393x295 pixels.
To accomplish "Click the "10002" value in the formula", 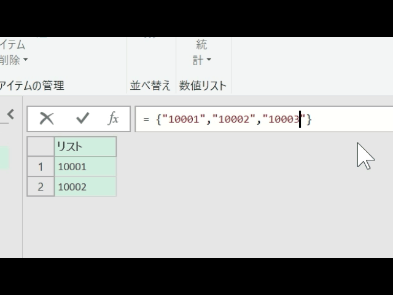I will (233, 119).
